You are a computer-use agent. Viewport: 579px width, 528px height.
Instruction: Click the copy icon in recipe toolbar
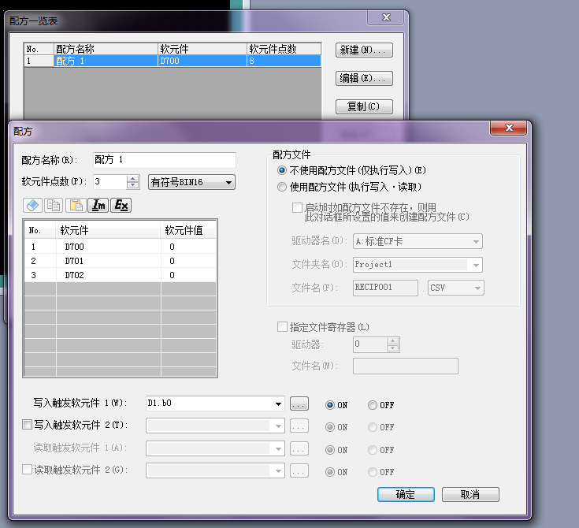coord(54,205)
